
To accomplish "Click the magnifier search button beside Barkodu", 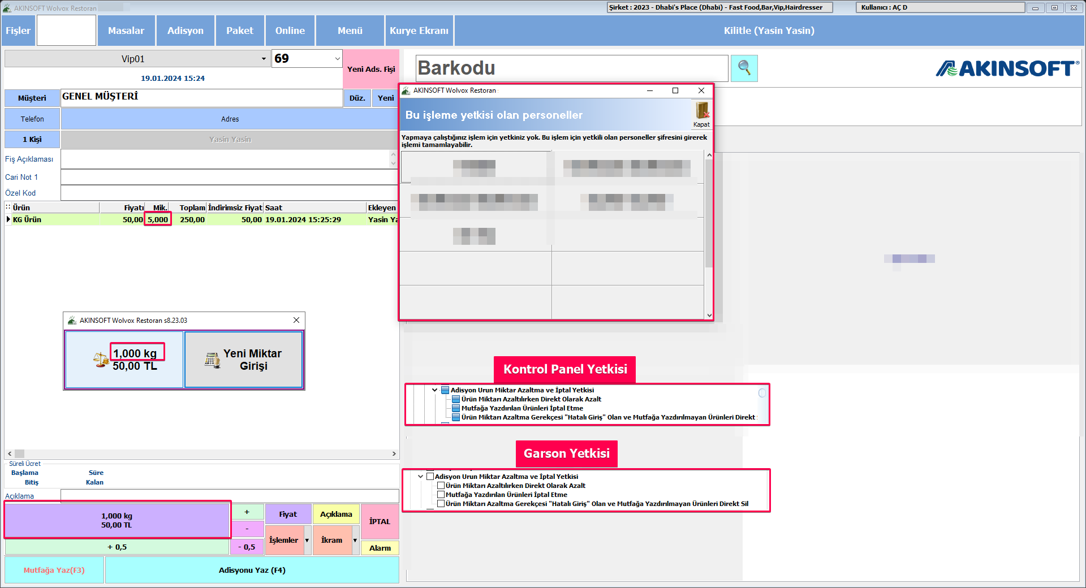I will [744, 68].
